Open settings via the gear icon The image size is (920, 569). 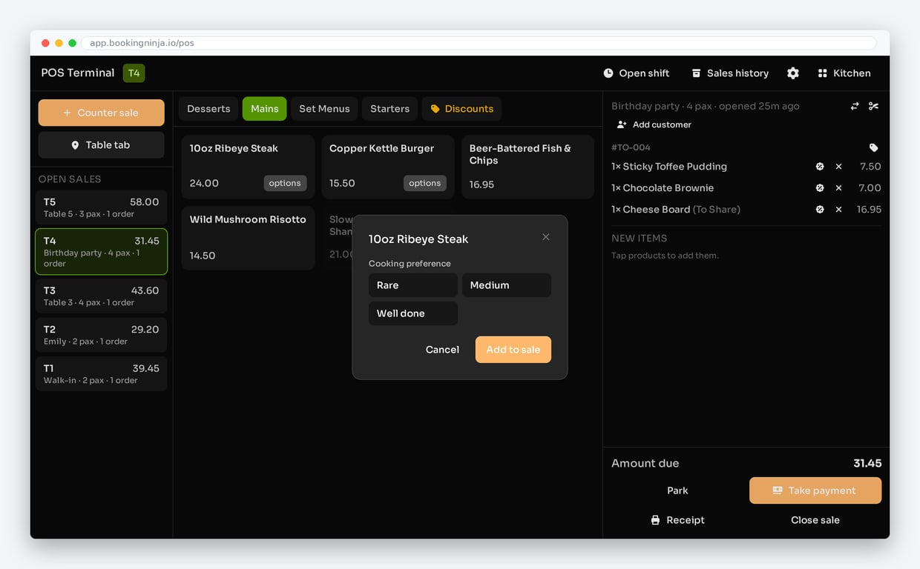tap(793, 73)
